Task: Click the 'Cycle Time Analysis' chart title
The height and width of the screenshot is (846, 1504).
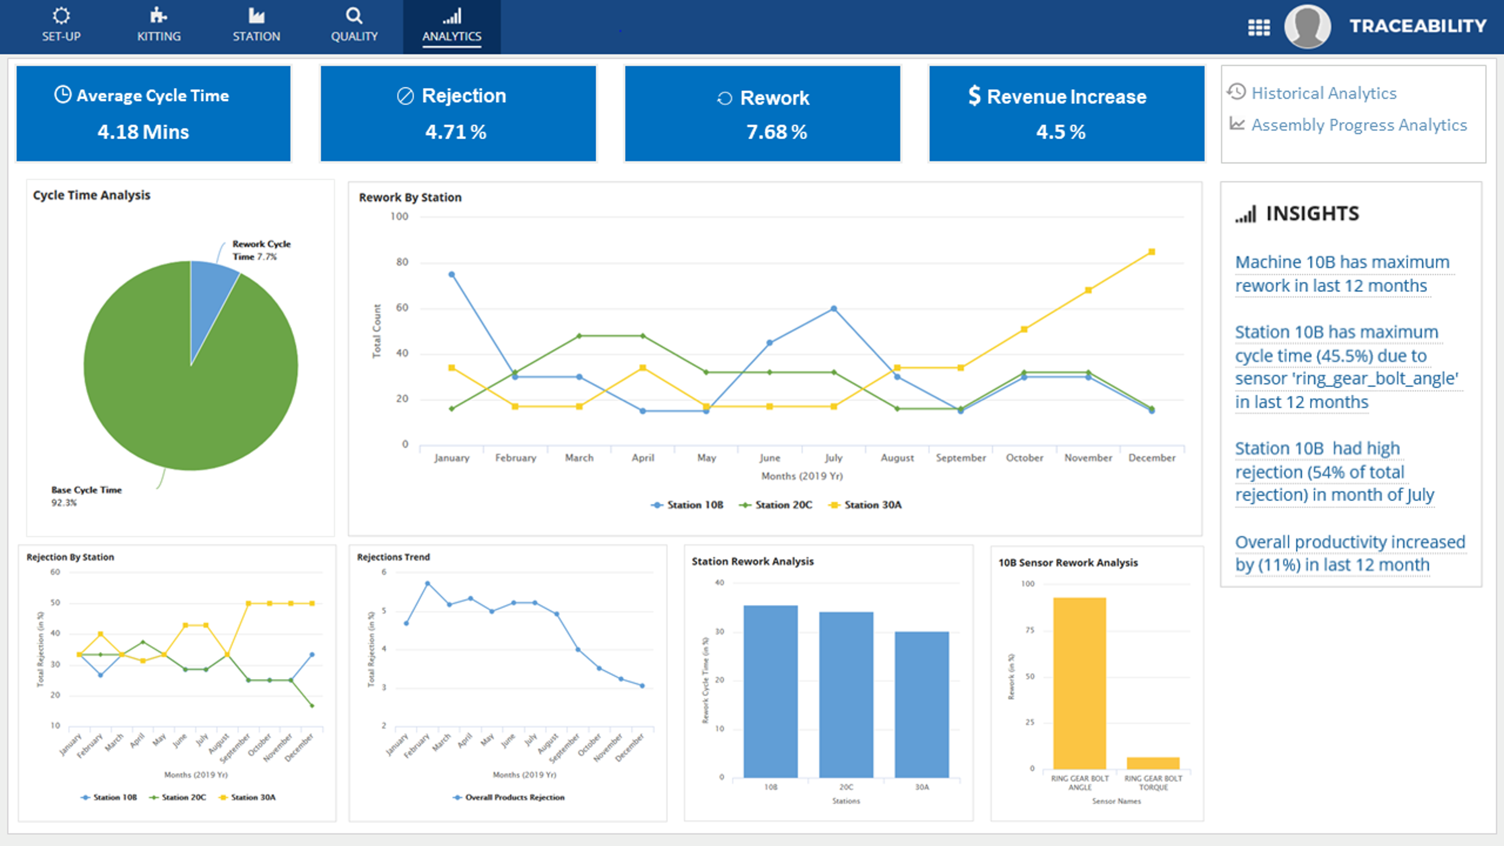Action: 92,195
